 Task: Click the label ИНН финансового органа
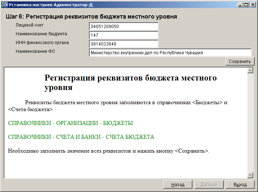(42, 43)
